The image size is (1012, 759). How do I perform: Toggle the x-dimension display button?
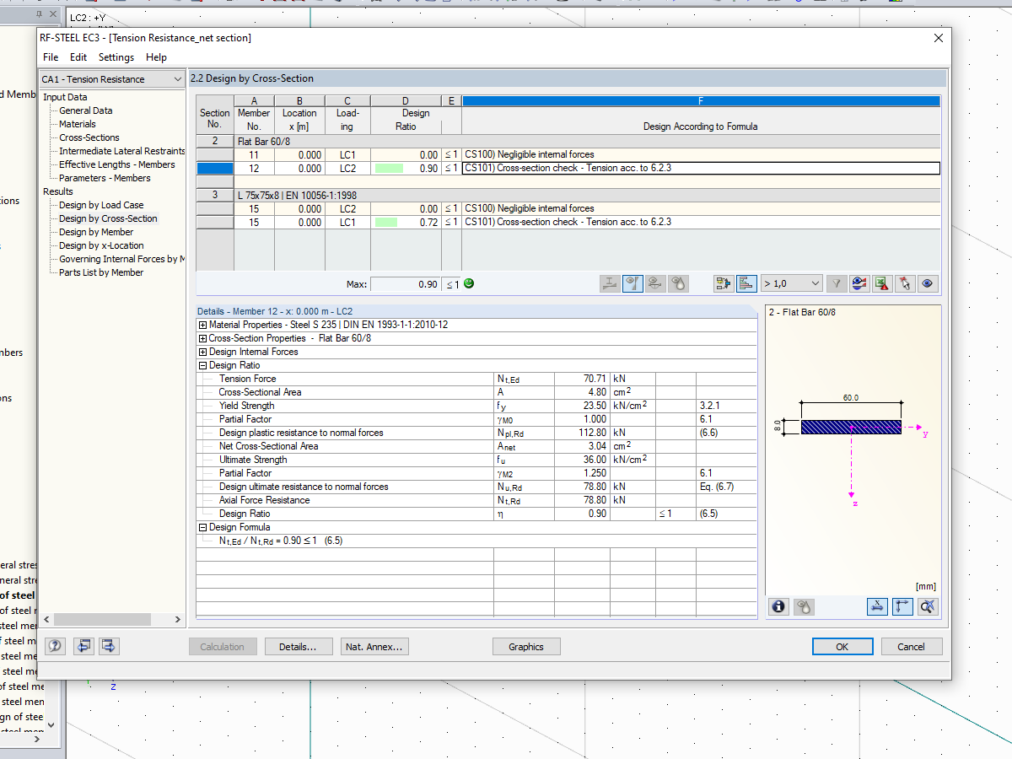(877, 606)
